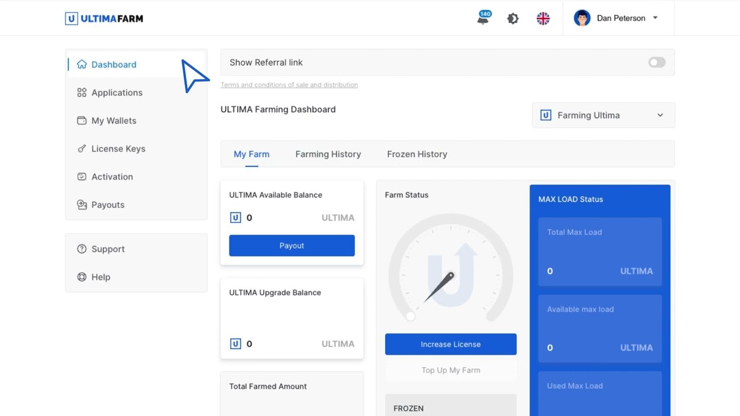Open Activation in sidebar
Viewport: 740px width, 416px height.
[x=136, y=177]
